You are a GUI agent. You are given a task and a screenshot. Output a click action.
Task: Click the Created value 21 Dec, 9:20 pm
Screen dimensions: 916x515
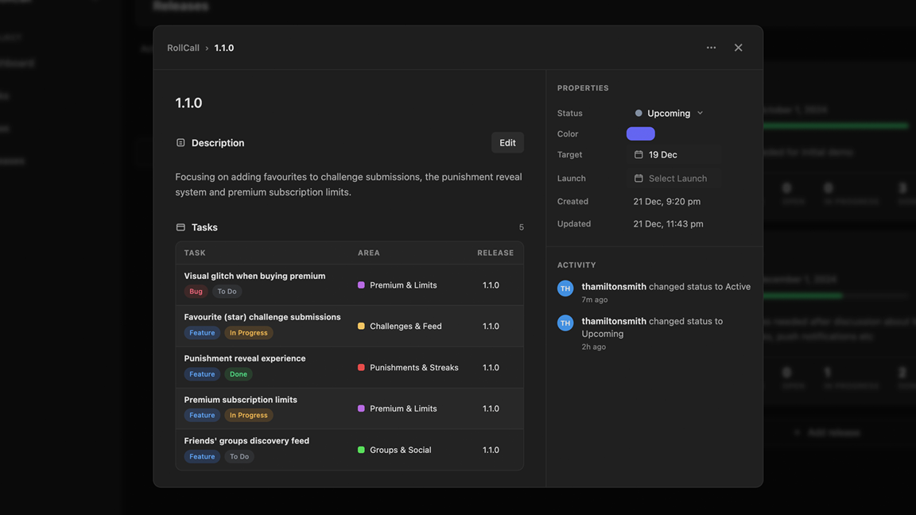coord(666,201)
